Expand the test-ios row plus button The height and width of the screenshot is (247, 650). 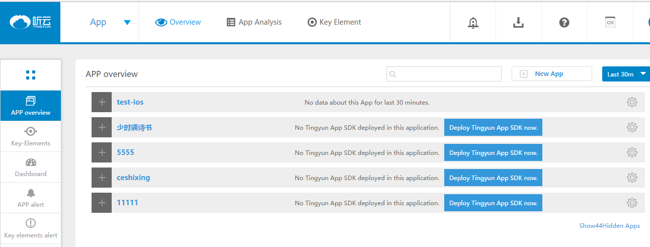click(102, 102)
